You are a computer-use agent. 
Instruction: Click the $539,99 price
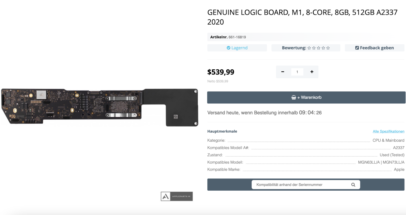tap(221, 72)
